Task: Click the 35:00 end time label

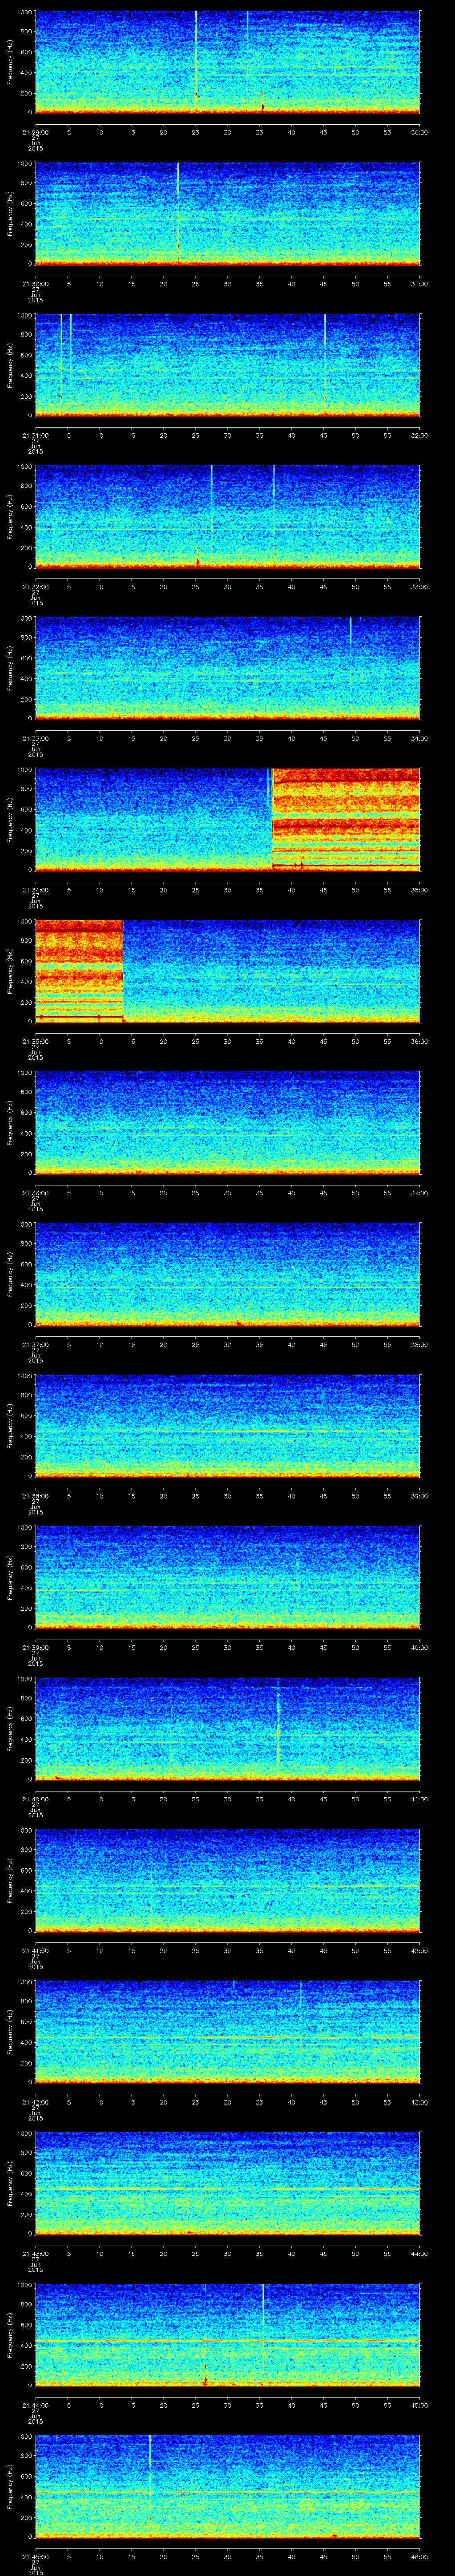Action: 419,890
